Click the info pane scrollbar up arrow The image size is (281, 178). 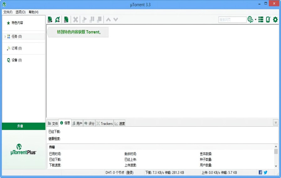[x=276, y=146]
